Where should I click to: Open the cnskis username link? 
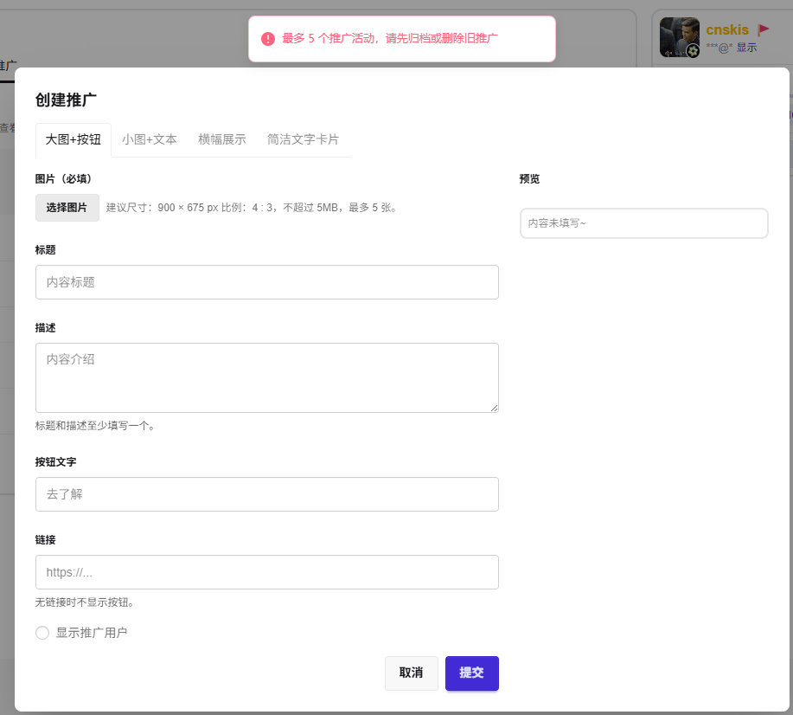click(727, 29)
